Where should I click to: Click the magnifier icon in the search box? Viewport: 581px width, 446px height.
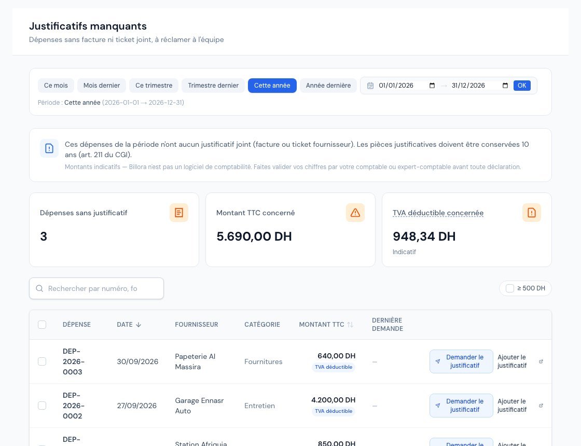[39, 288]
